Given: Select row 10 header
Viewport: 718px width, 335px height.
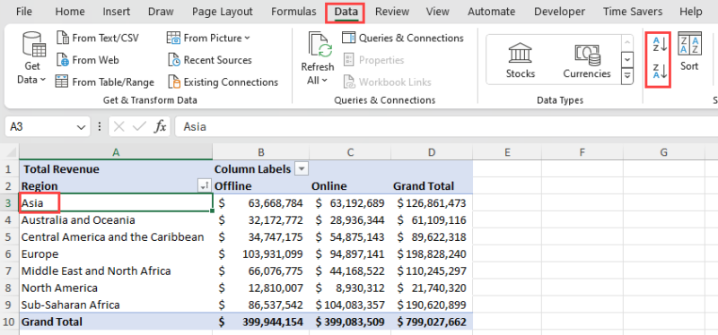Looking at the screenshot, I should click(9, 322).
